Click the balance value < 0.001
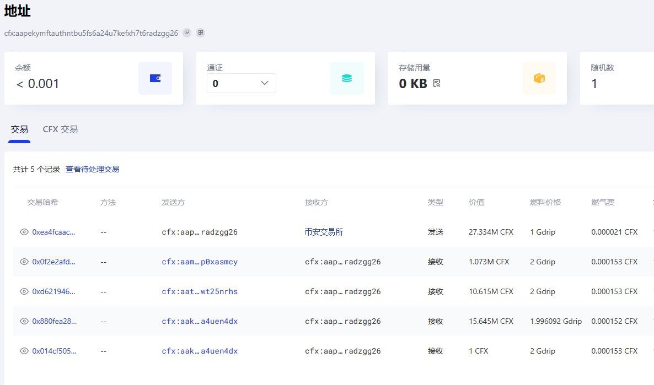 point(37,84)
